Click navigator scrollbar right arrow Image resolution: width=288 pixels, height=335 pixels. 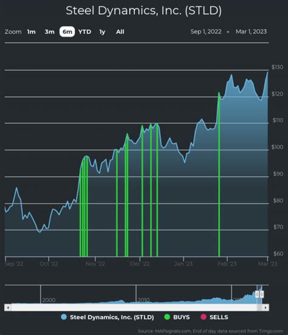point(266,308)
